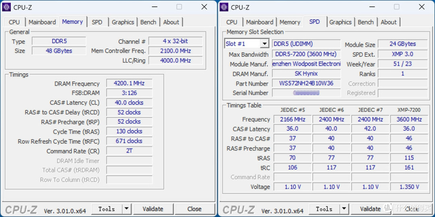The width and height of the screenshot is (435, 217).
Task: Click the DDR5 (UDIMM) field
Action: coord(306,44)
